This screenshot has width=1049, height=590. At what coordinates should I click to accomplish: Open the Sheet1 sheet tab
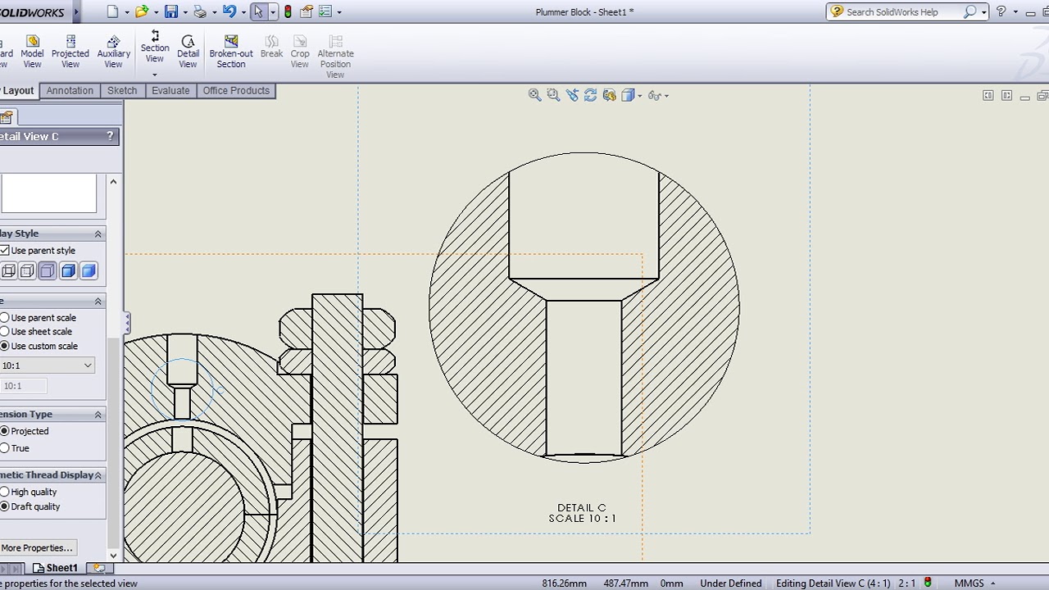coord(55,568)
